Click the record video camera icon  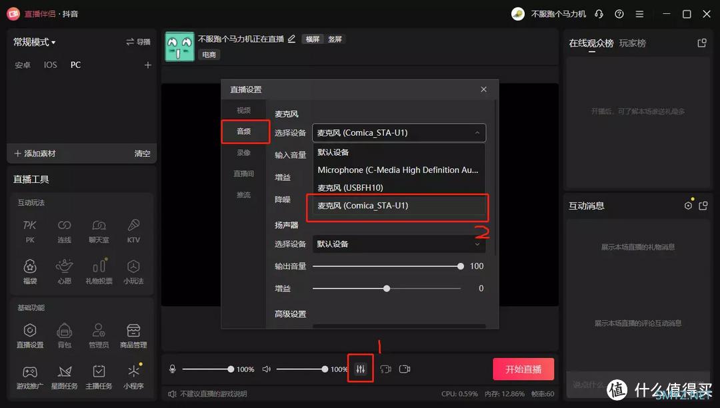(405, 369)
